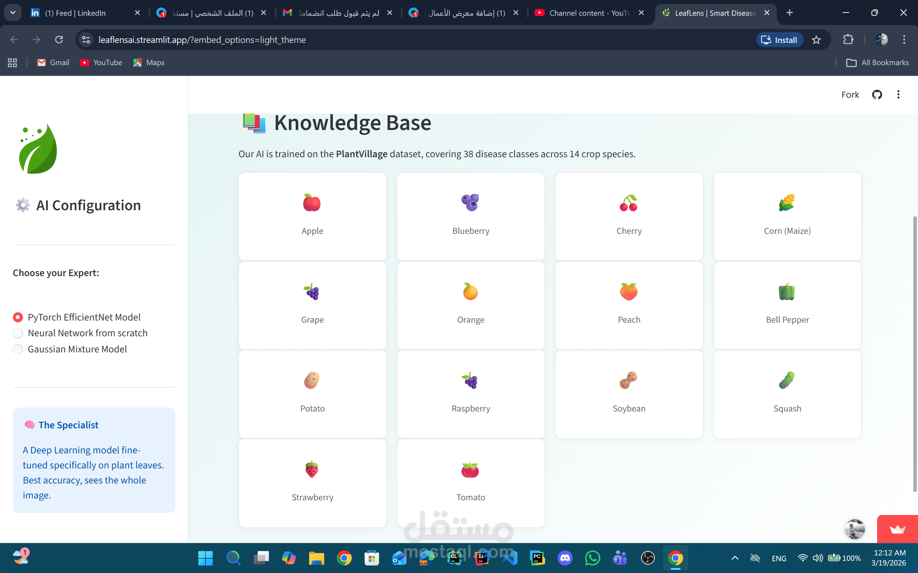918x573 pixels.
Task: Select PyTorch EfficientNet Model option
Action: [x=18, y=317]
